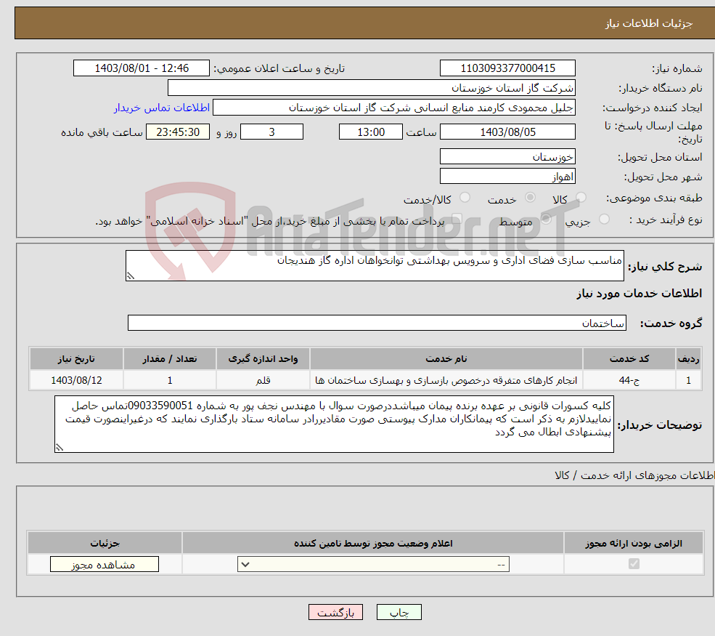Open the permit status dropdown

pos(373,564)
